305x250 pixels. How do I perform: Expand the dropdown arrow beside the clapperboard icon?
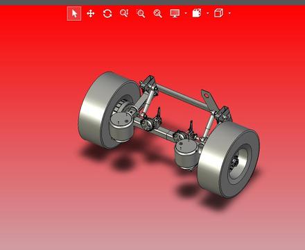[207, 13]
